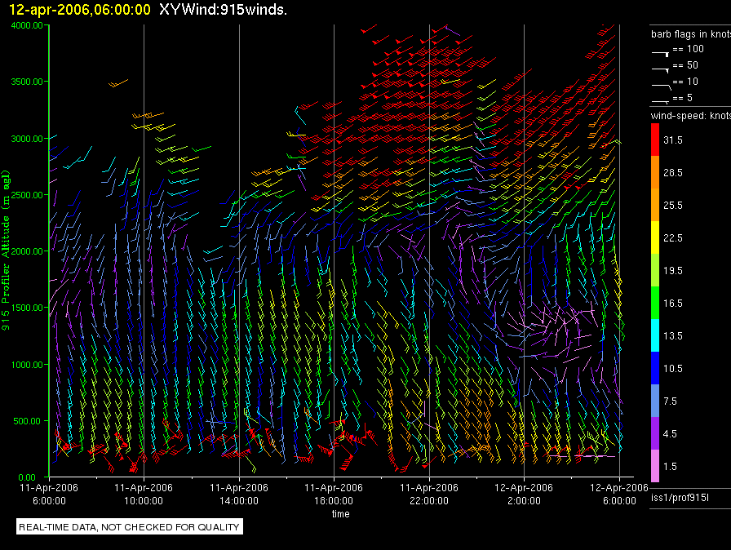
Task: Click the 'wind-speed: knots' legend heading
Action: tap(691, 116)
